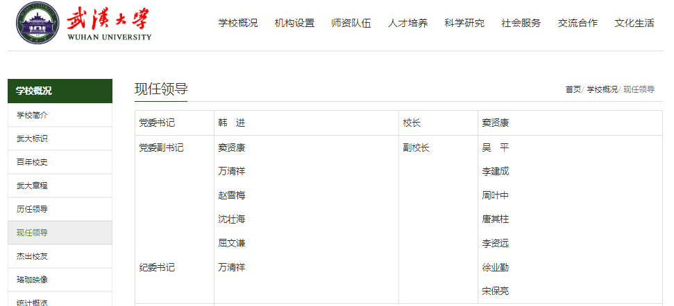
Task: Select 文化生活 in the top menu
Action: (634, 23)
